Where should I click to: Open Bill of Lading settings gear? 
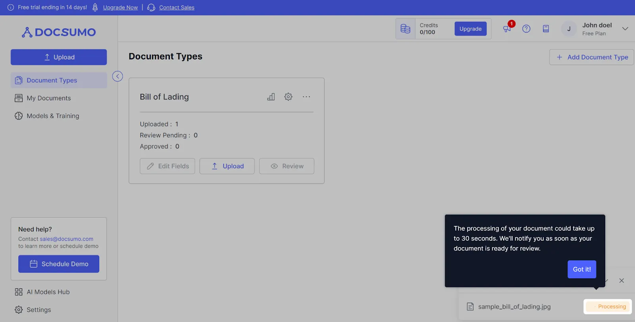(x=289, y=97)
